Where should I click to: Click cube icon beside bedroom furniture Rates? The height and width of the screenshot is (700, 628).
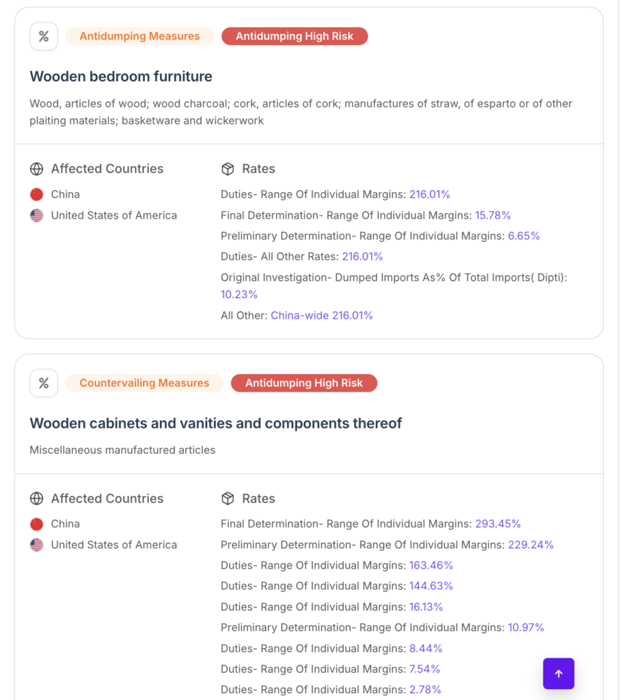(228, 169)
